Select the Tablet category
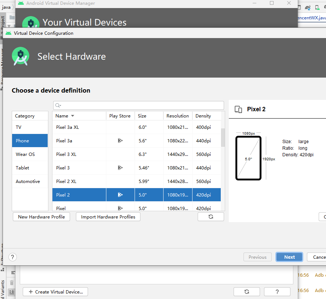Screen dimensions: 326x299 coord(30,168)
